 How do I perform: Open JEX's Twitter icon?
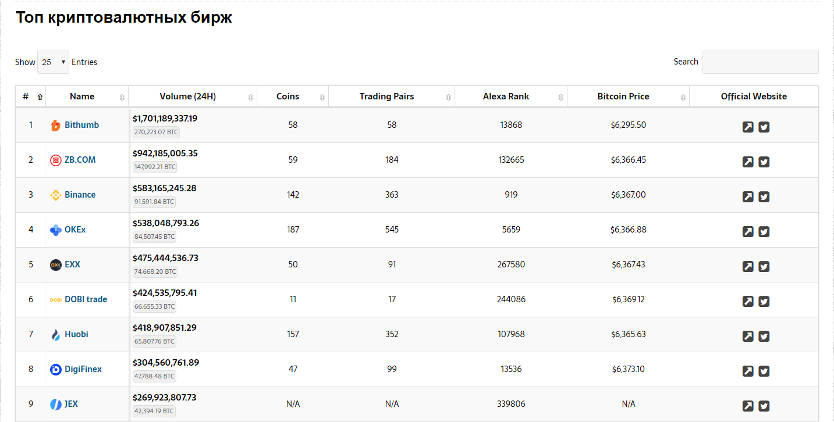(764, 406)
